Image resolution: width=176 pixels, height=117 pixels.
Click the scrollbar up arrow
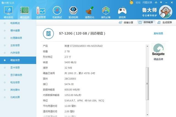pos(147,46)
